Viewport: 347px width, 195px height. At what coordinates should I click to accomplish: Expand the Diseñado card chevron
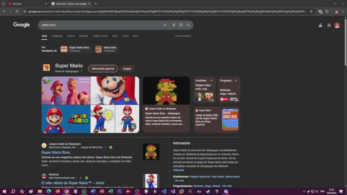click(x=211, y=80)
